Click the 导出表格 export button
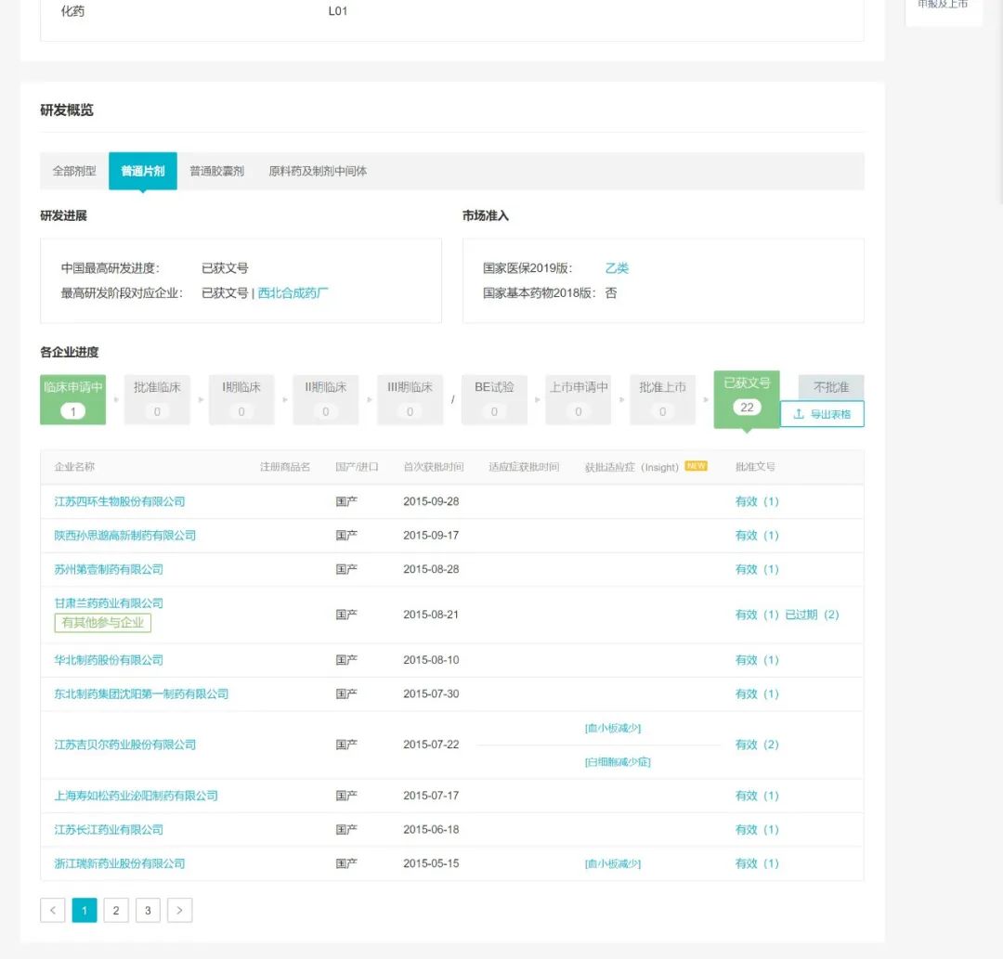This screenshot has width=1003, height=959. (822, 414)
